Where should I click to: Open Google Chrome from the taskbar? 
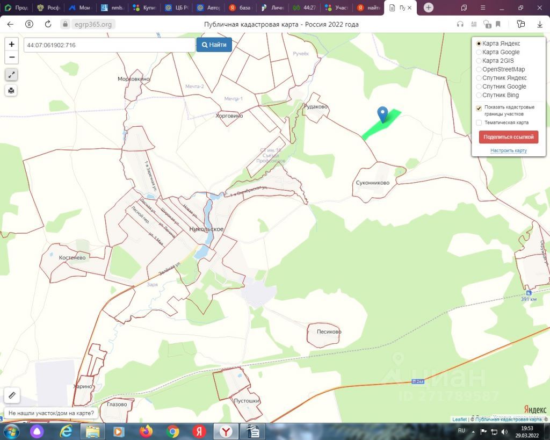(172, 431)
